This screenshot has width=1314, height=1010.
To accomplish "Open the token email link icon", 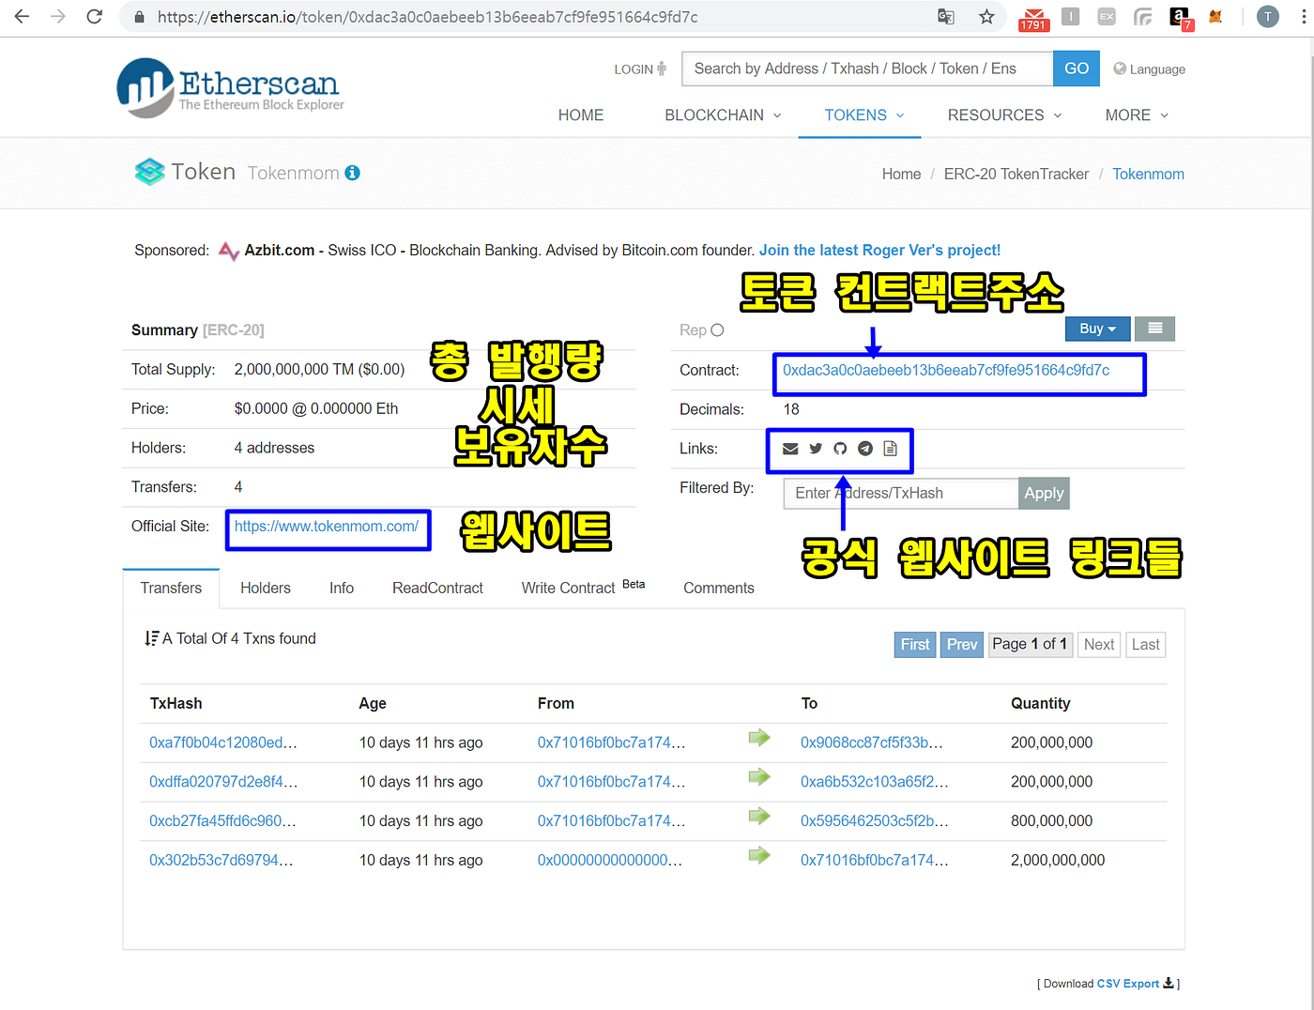I will [790, 449].
